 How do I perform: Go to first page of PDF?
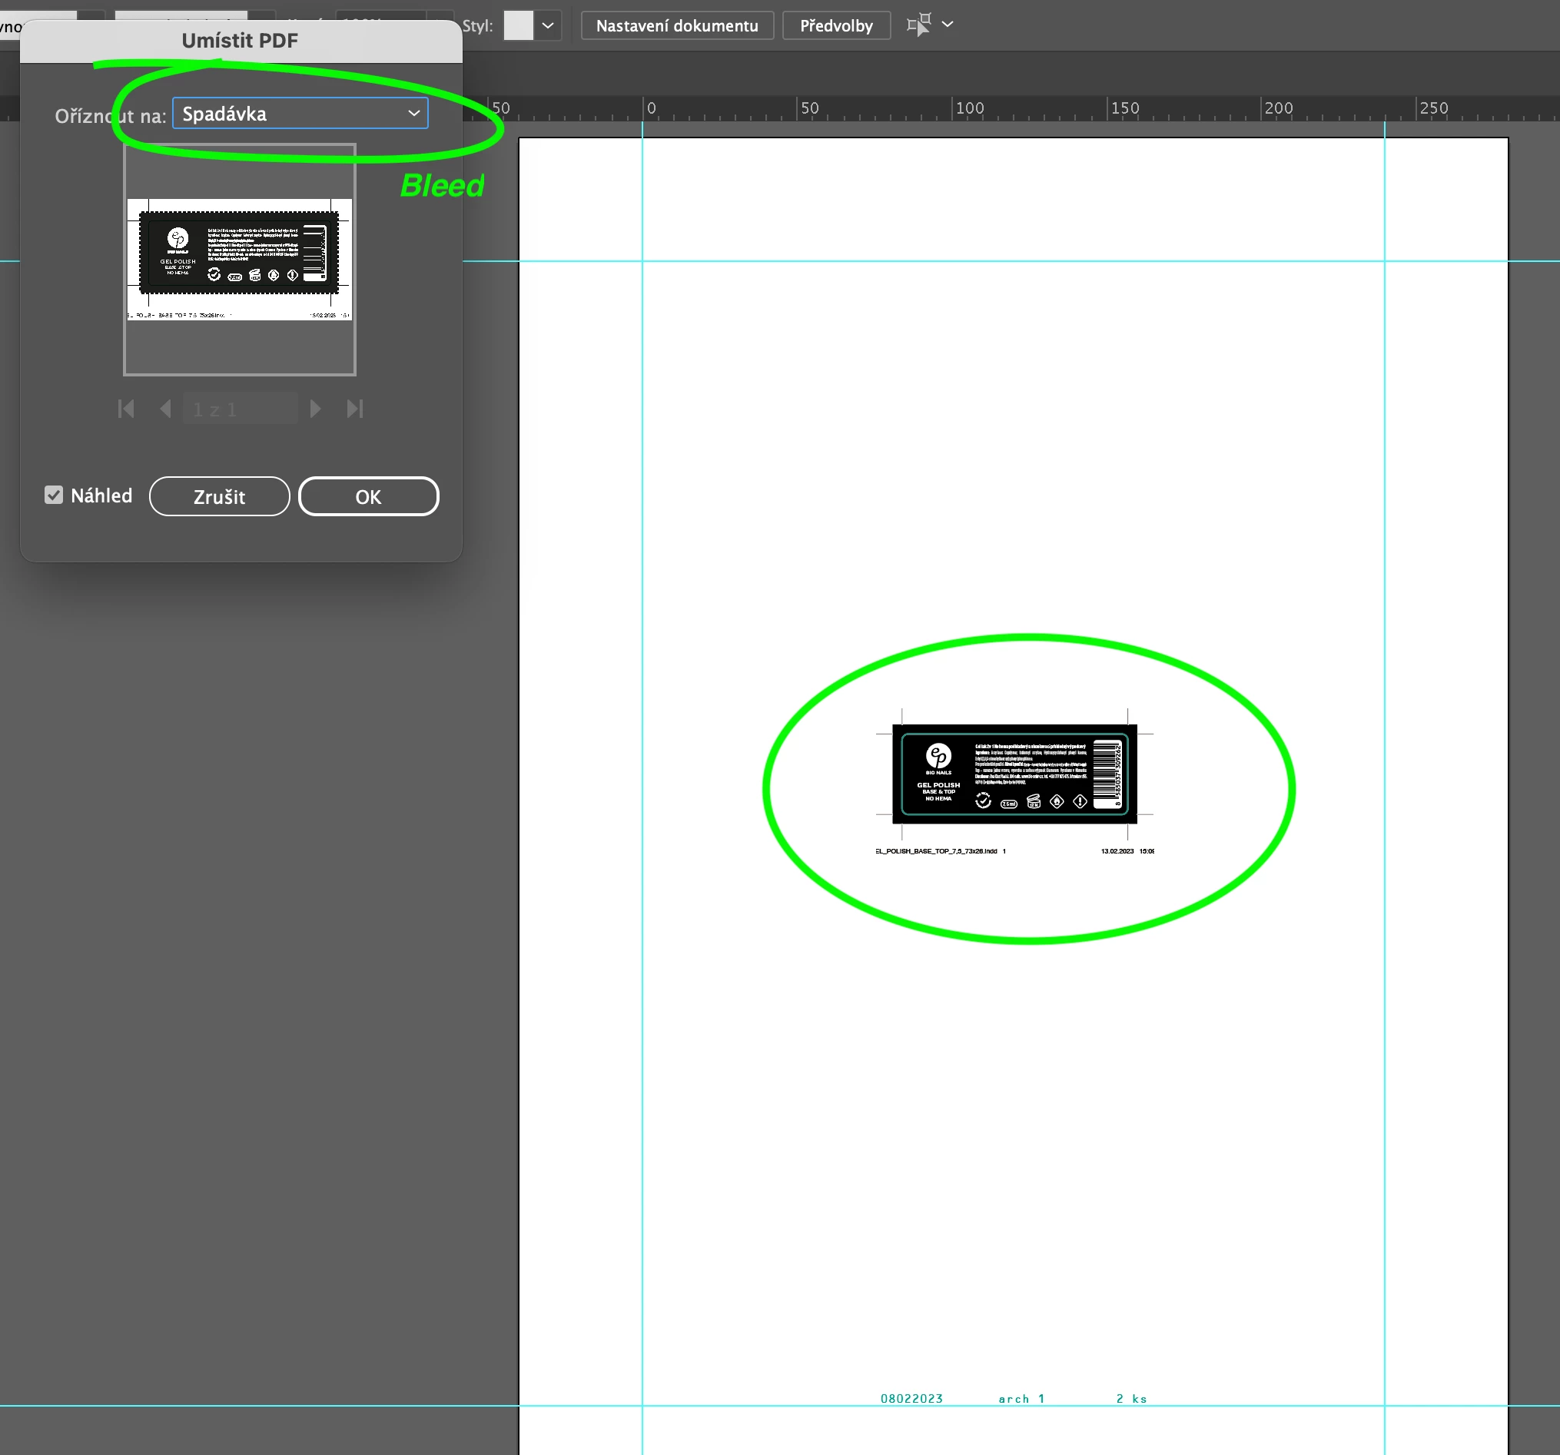coord(125,409)
